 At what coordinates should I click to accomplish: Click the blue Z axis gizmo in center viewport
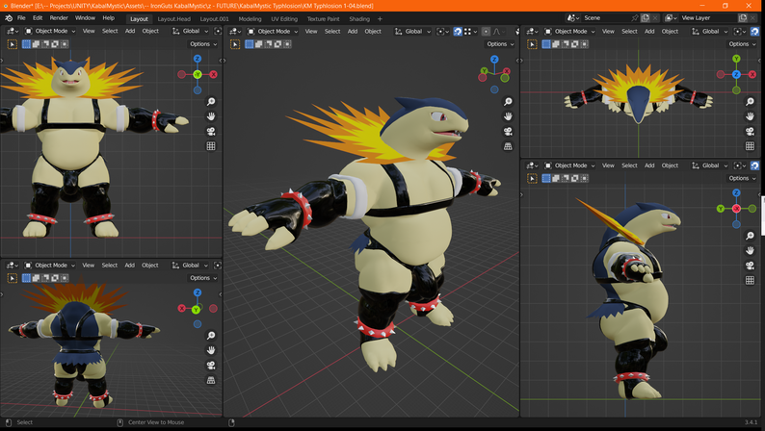(x=494, y=60)
